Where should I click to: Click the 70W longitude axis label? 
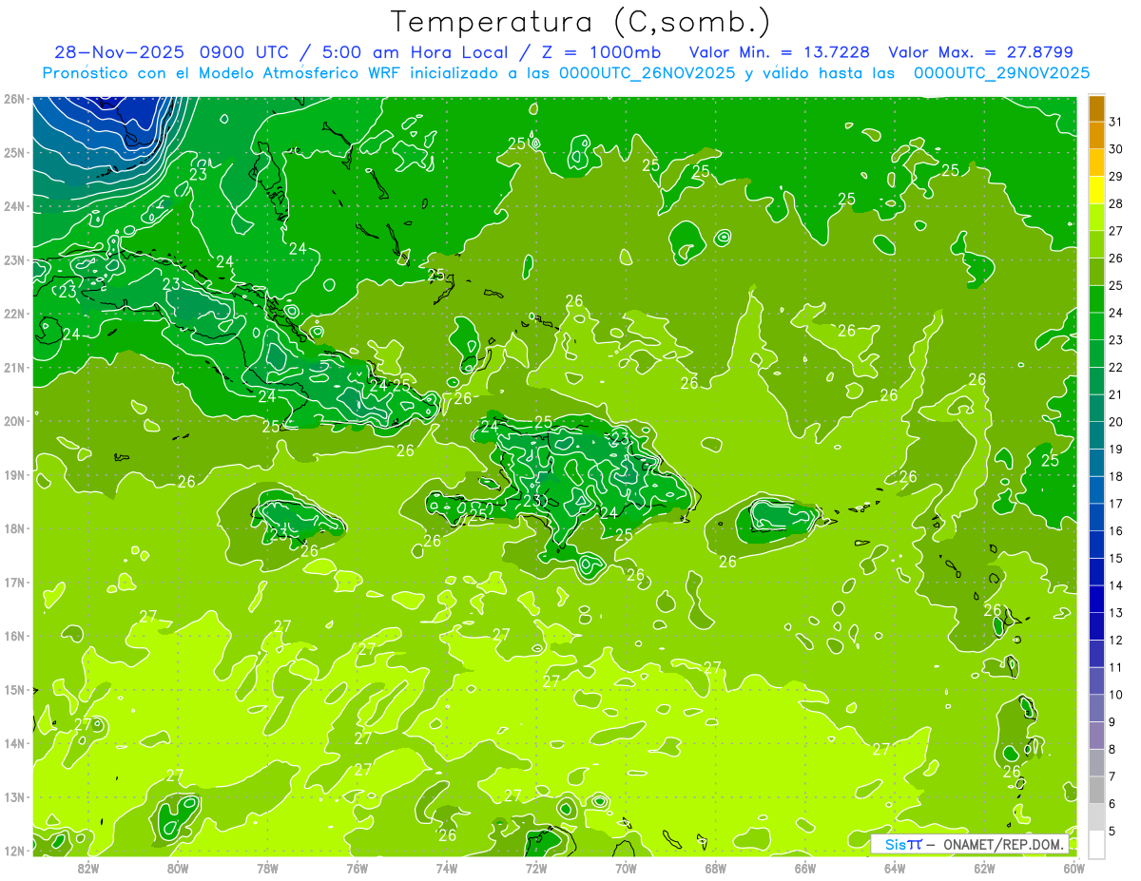626,867
